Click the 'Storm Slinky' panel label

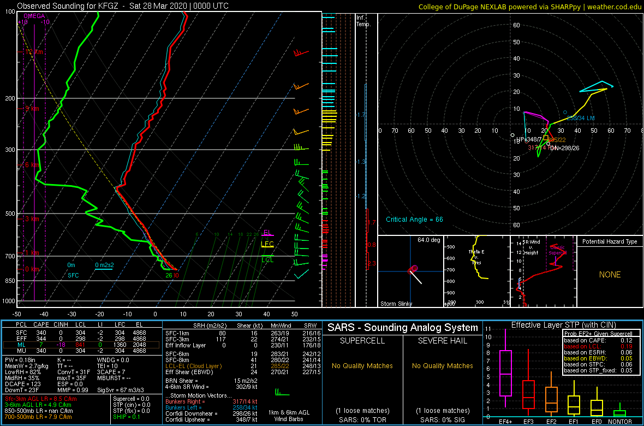point(395,304)
